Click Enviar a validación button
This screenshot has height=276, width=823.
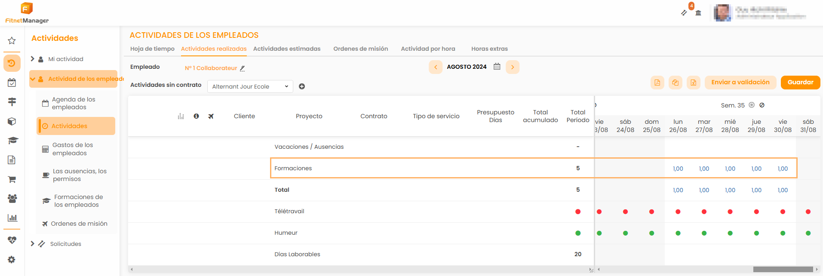(740, 82)
